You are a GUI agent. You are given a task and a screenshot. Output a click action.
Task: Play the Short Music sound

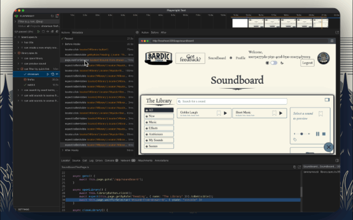[281, 113]
